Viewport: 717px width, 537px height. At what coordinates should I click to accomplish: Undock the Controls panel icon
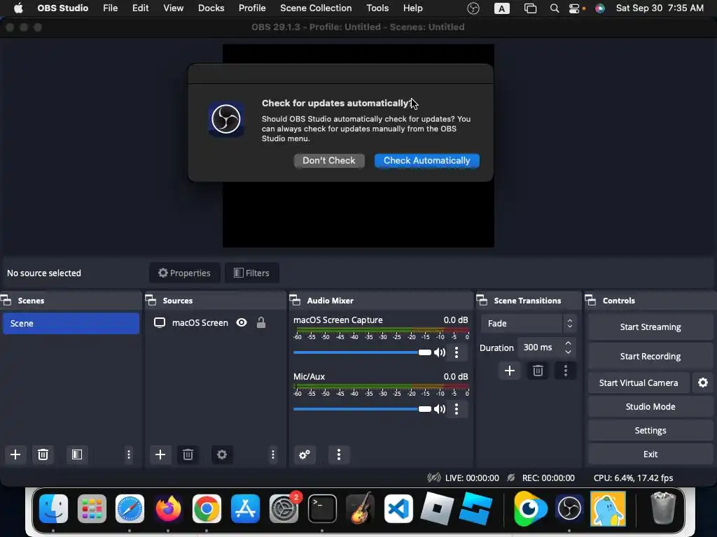coord(590,300)
